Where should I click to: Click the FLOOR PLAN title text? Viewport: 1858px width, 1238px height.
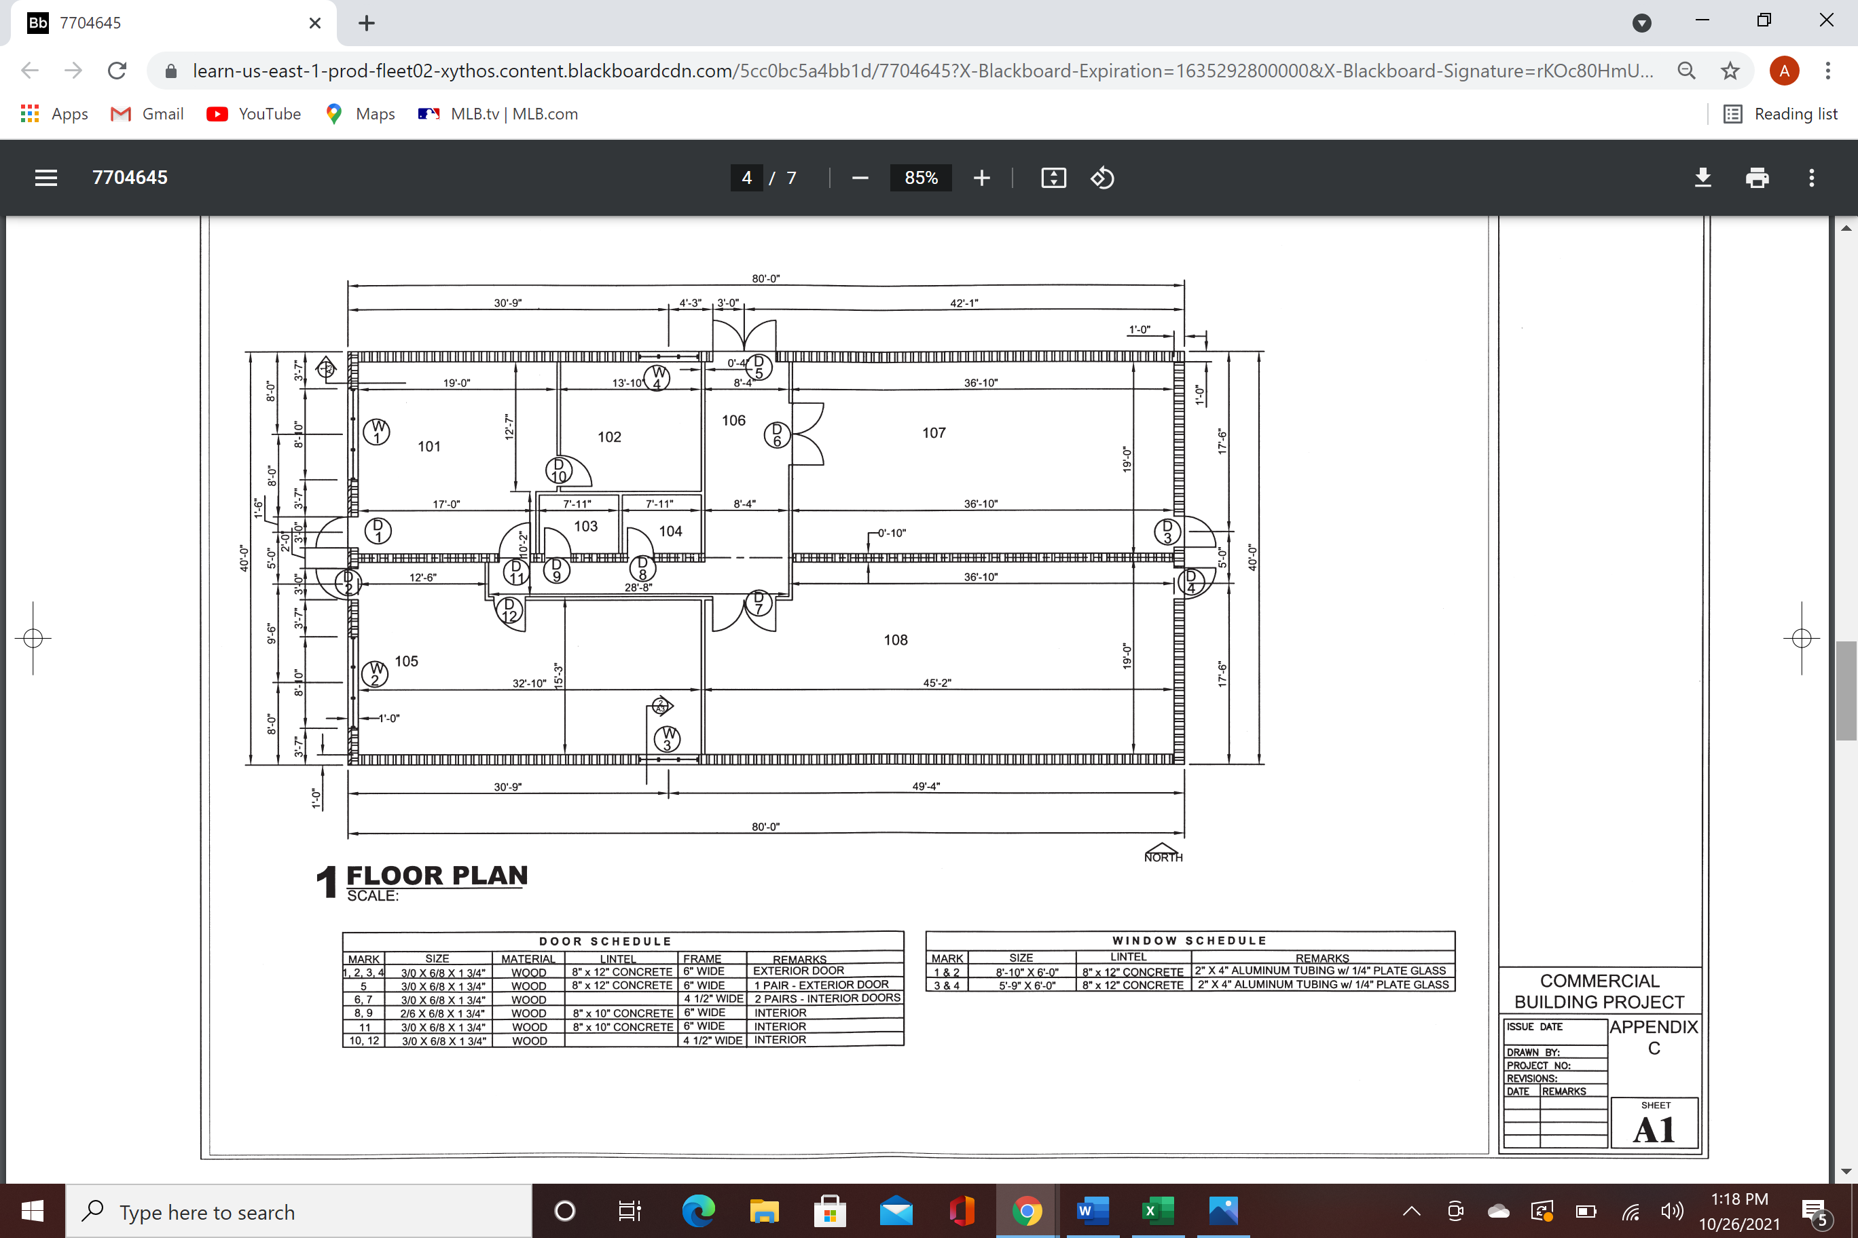tap(437, 876)
